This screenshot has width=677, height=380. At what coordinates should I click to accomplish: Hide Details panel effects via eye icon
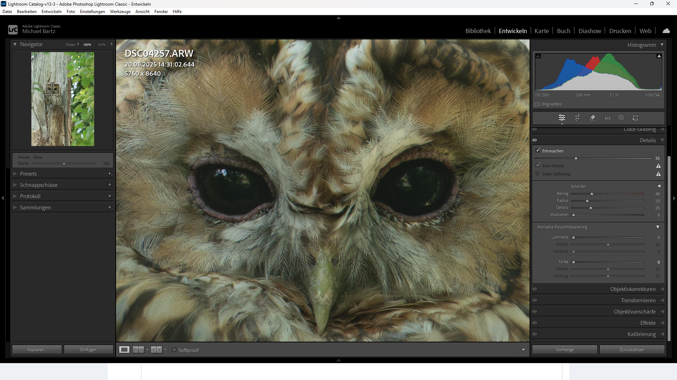(x=535, y=140)
